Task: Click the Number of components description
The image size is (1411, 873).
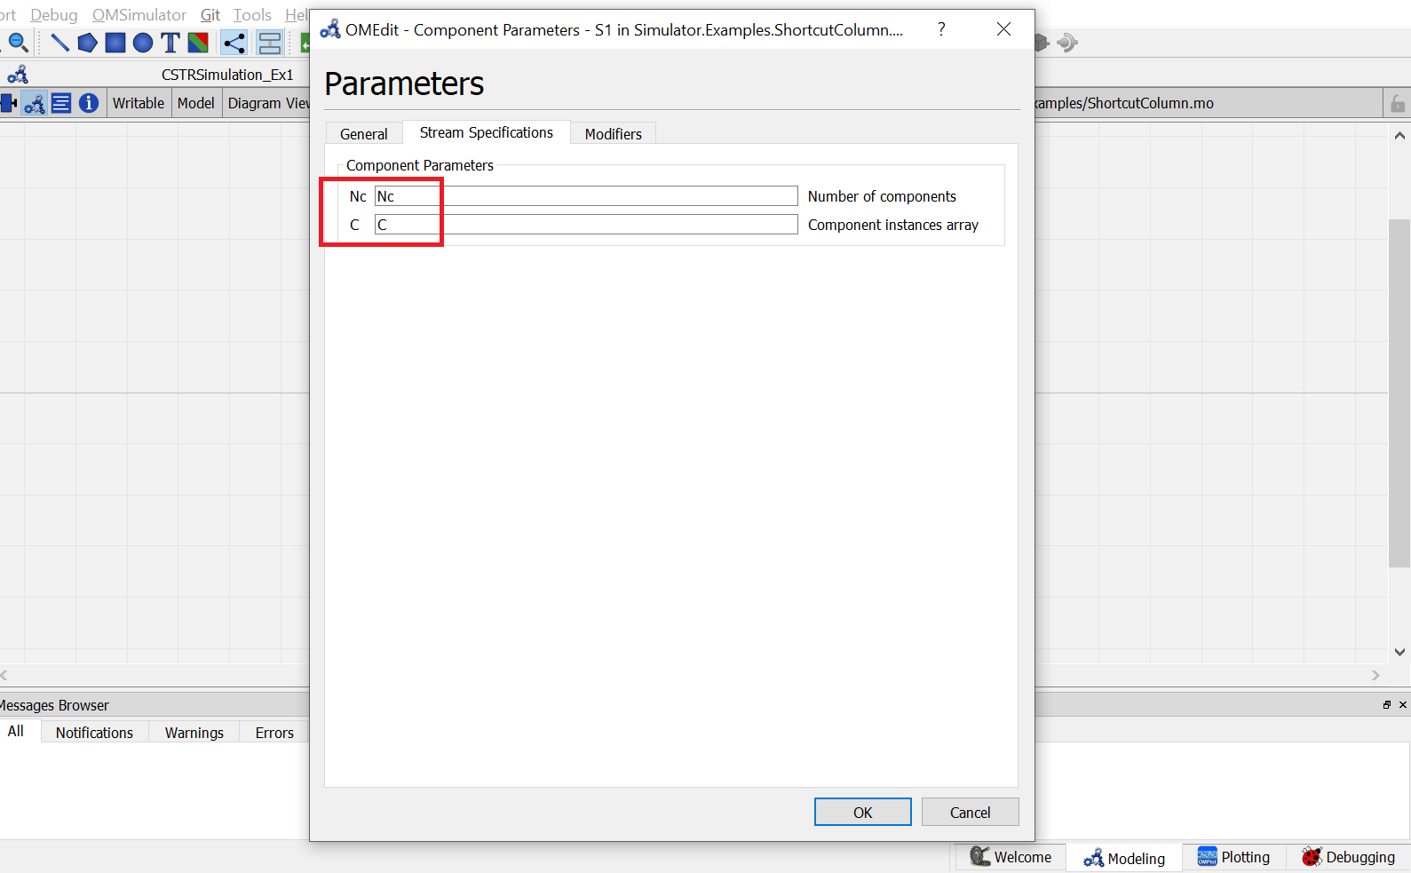Action: (x=882, y=196)
